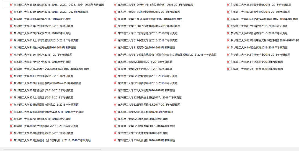Viewport: 299px width, 151px height.
Task: Click PDF icon beside 828通信原理2016 file
Action: (x=115, y=119)
